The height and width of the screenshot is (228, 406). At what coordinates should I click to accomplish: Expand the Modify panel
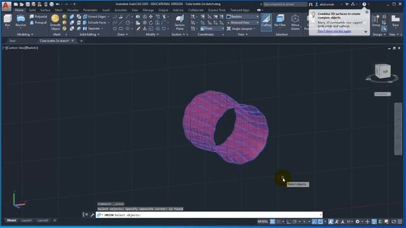pos(152,34)
